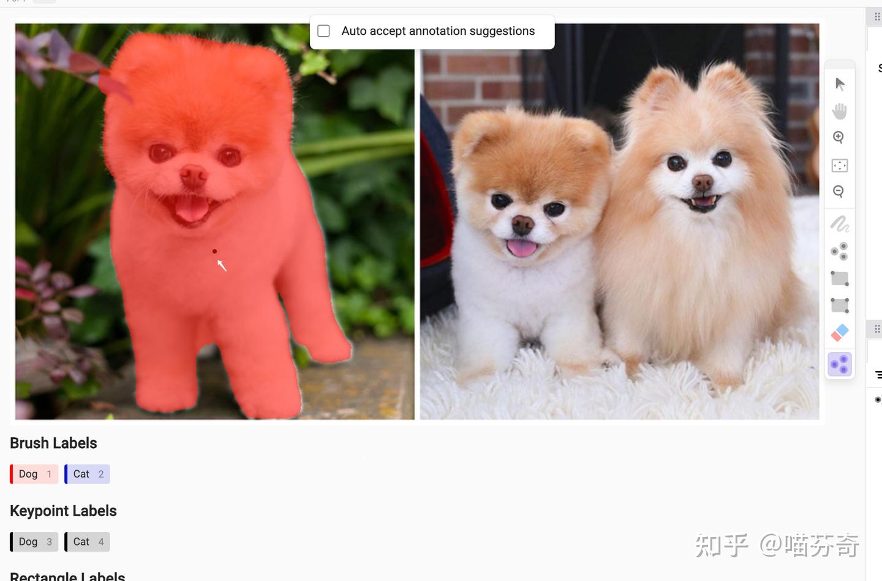Select the brush scribble tool
882x581 pixels.
(840, 224)
